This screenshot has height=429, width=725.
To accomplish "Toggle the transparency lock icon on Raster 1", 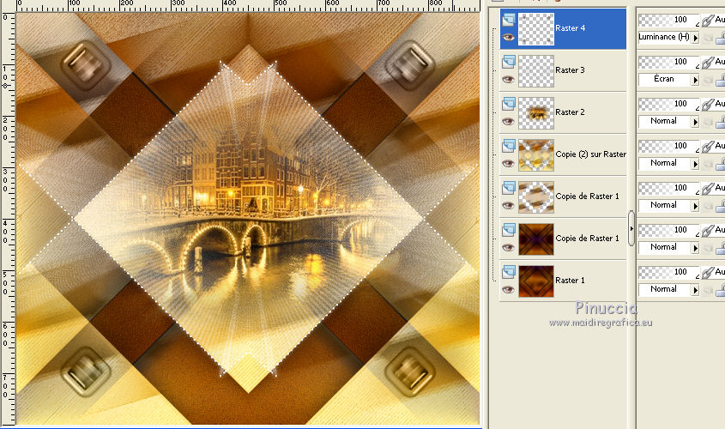I will pyautogui.click(x=721, y=290).
